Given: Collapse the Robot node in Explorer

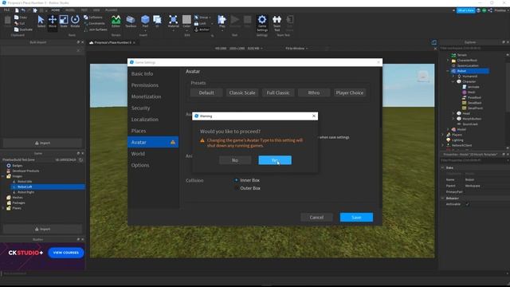Looking at the screenshot, I should point(448,71).
